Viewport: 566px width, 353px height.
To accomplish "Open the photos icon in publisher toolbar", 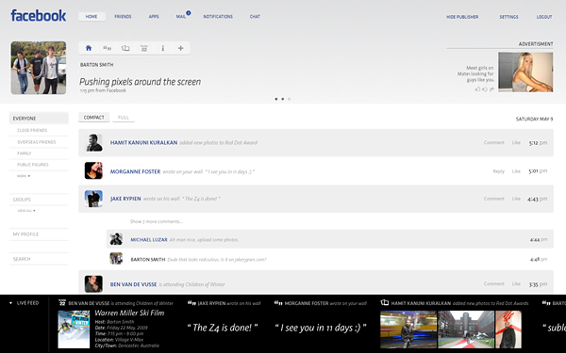I will click(125, 48).
